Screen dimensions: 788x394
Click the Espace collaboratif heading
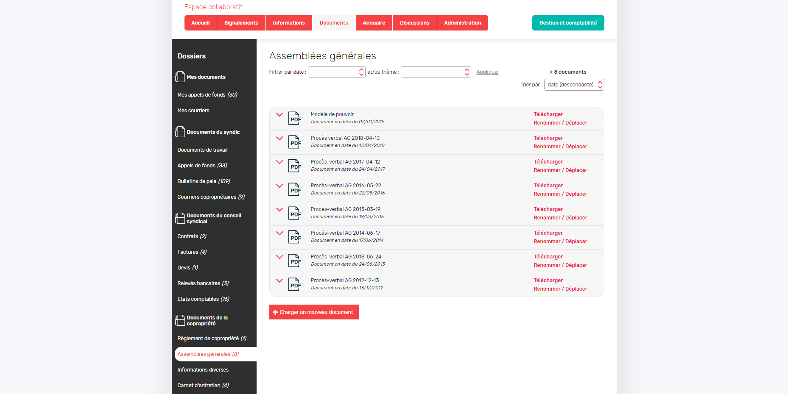[x=213, y=7]
